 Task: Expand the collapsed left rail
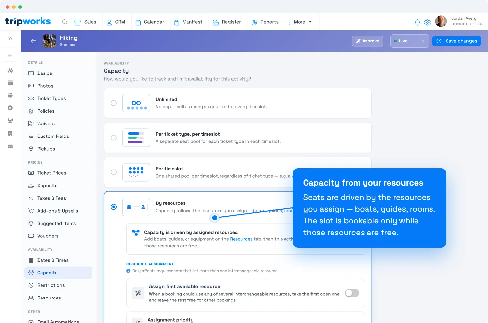pos(10,39)
